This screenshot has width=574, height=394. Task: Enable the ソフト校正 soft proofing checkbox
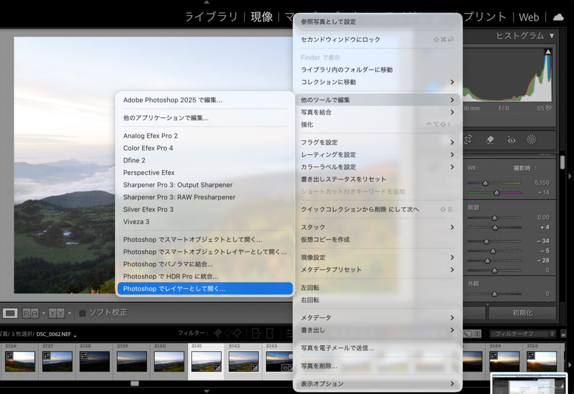pos(82,313)
